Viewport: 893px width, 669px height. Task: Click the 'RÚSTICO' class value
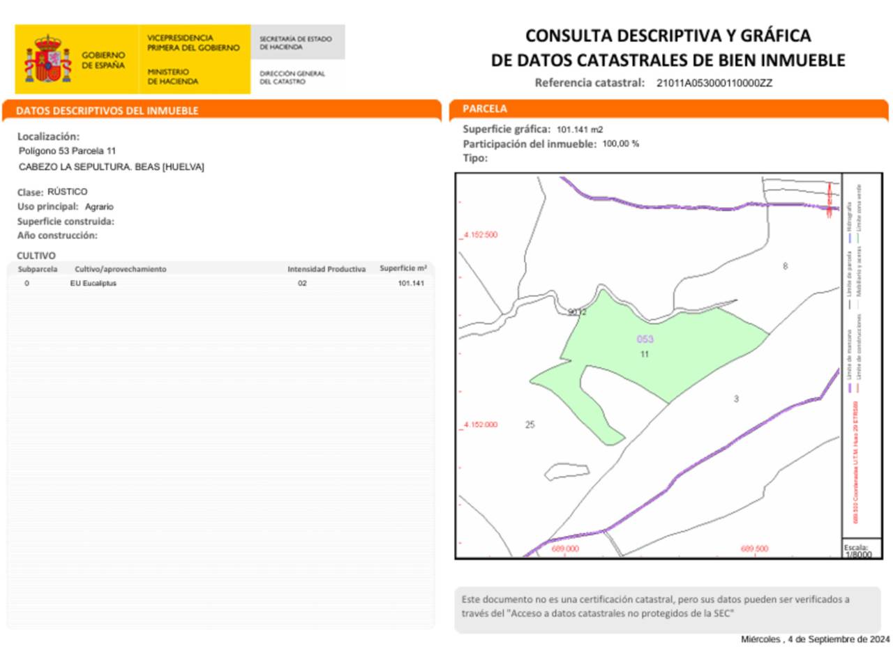68,192
